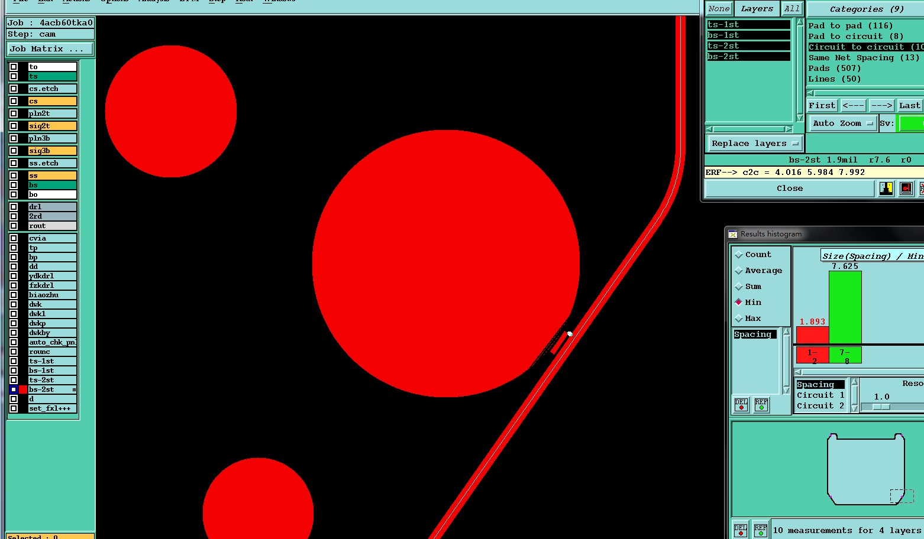924x539 pixels.
Task: Toggle the sig2t layer checkbox
Action: pyautogui.click(x=14, y=126)
